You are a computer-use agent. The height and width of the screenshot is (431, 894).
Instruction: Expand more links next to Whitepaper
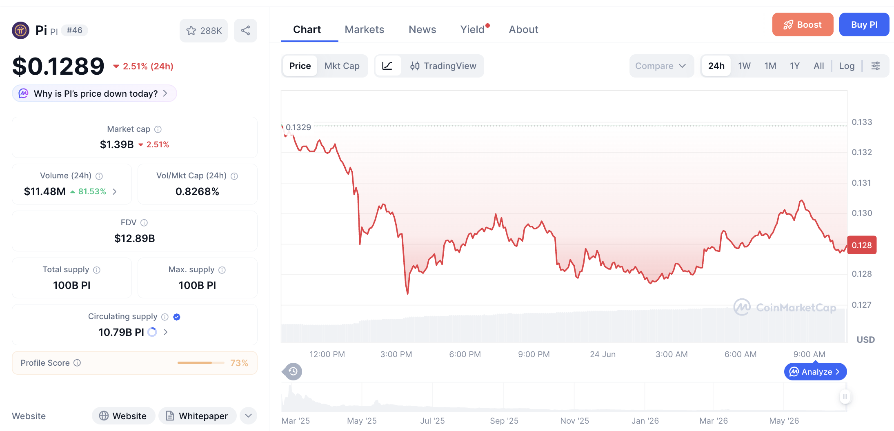click(248, 416)
